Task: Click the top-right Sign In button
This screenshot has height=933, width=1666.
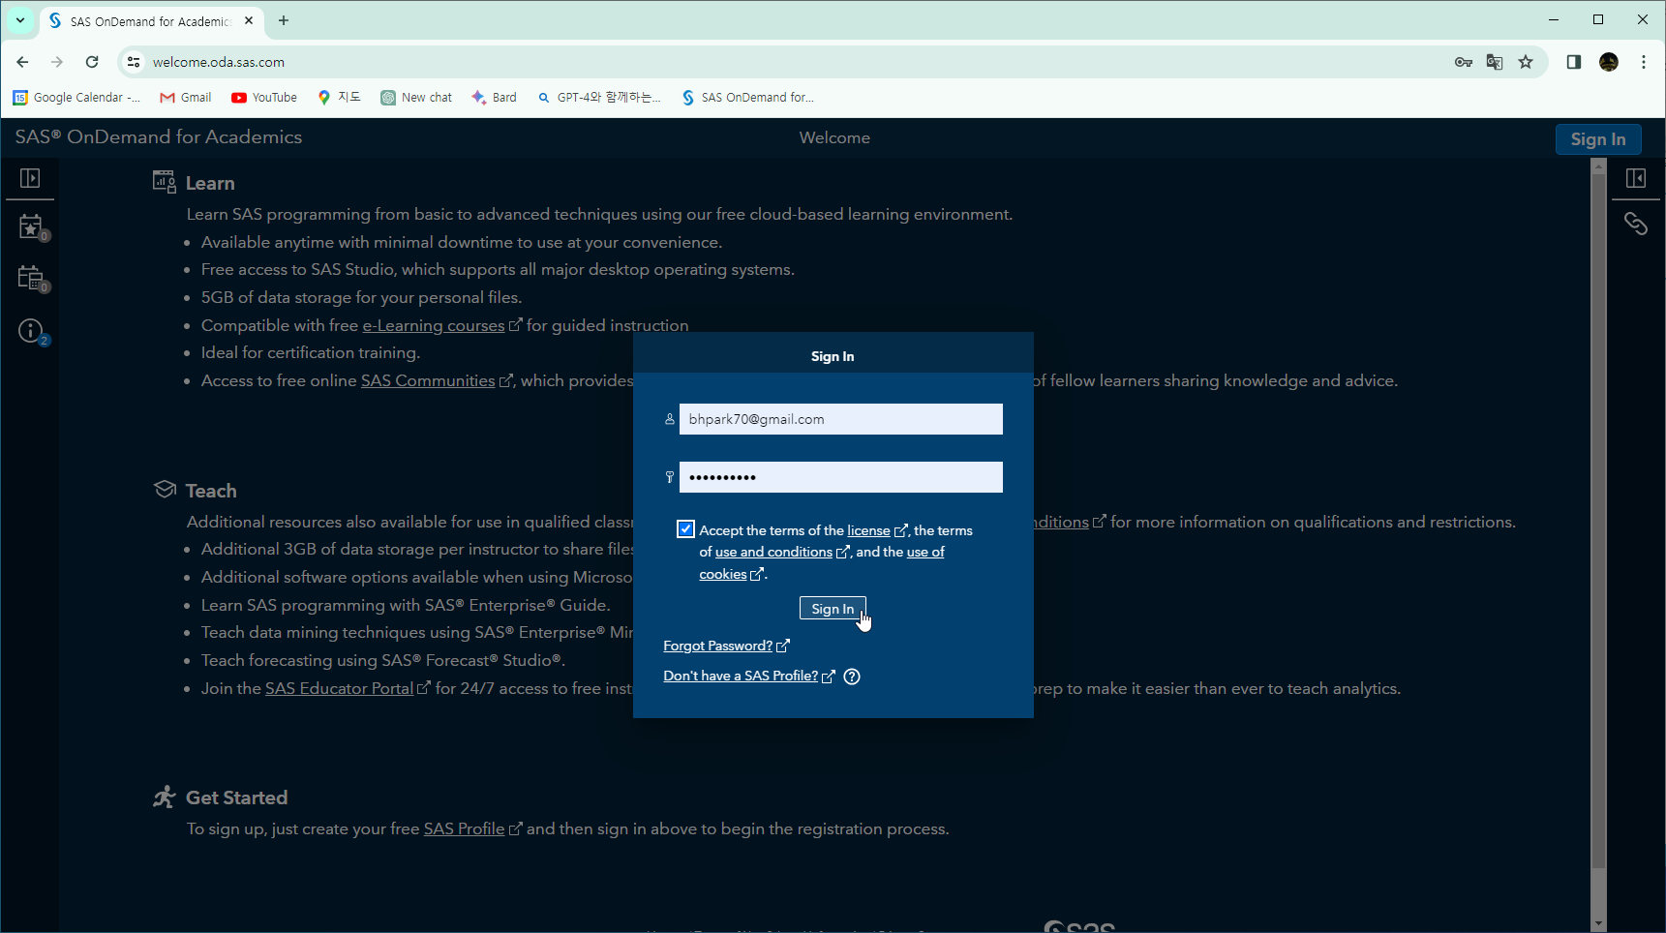Action: [x=1598, y=139]
